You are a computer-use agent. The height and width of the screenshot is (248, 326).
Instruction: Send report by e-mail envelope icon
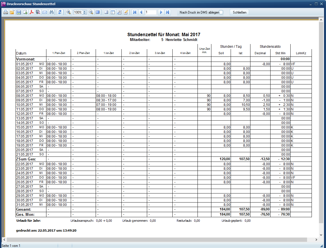pos(45,12)
